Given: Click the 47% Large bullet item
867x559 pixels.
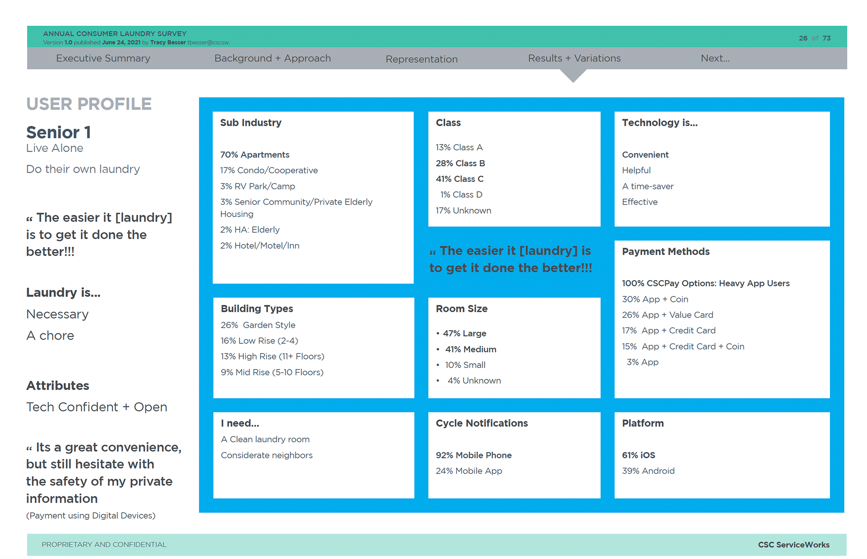Looking at the screenshot, I should (464, 333).
